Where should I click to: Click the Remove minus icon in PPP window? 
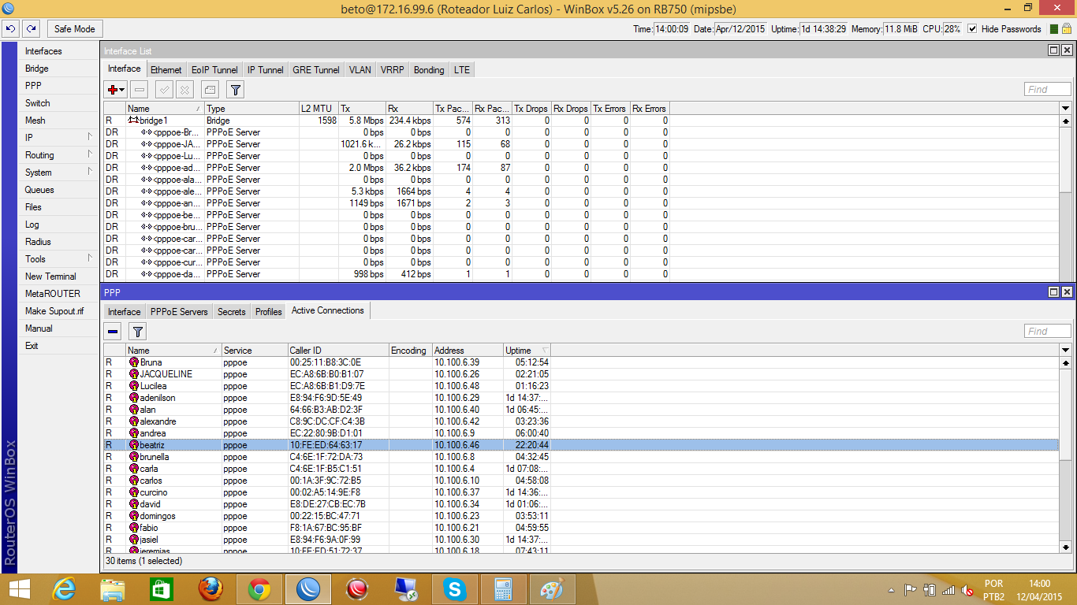pyautogui.click(x=114, y=332)
